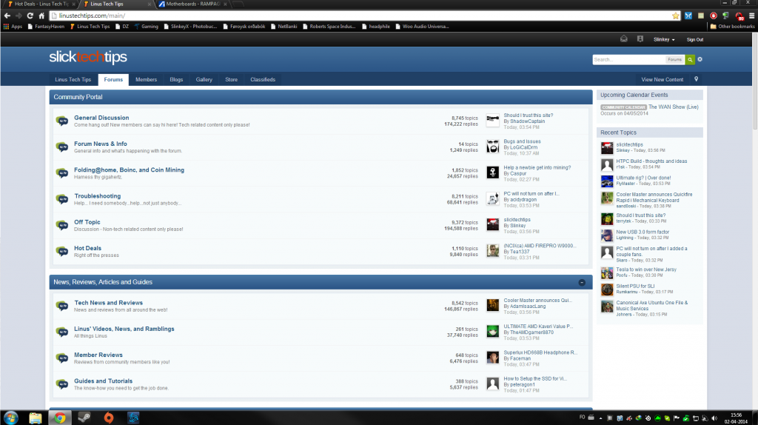Screen dimensions: 758x425
Task: Open the FantasyHaven bookmark
Action: coord(46,27)
